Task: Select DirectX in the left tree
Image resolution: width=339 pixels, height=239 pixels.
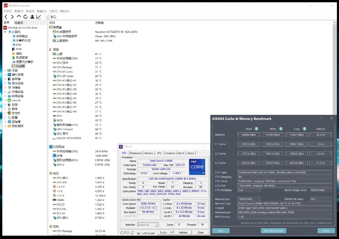Action: [16, 100]
